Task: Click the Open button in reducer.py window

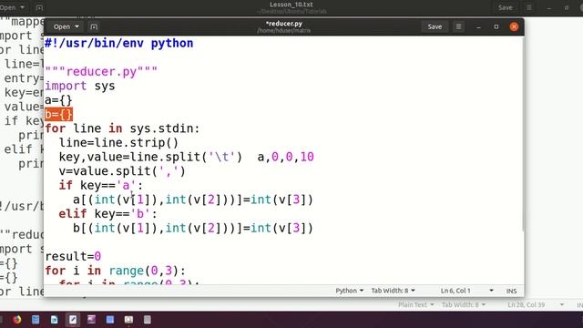Action: 61,26
